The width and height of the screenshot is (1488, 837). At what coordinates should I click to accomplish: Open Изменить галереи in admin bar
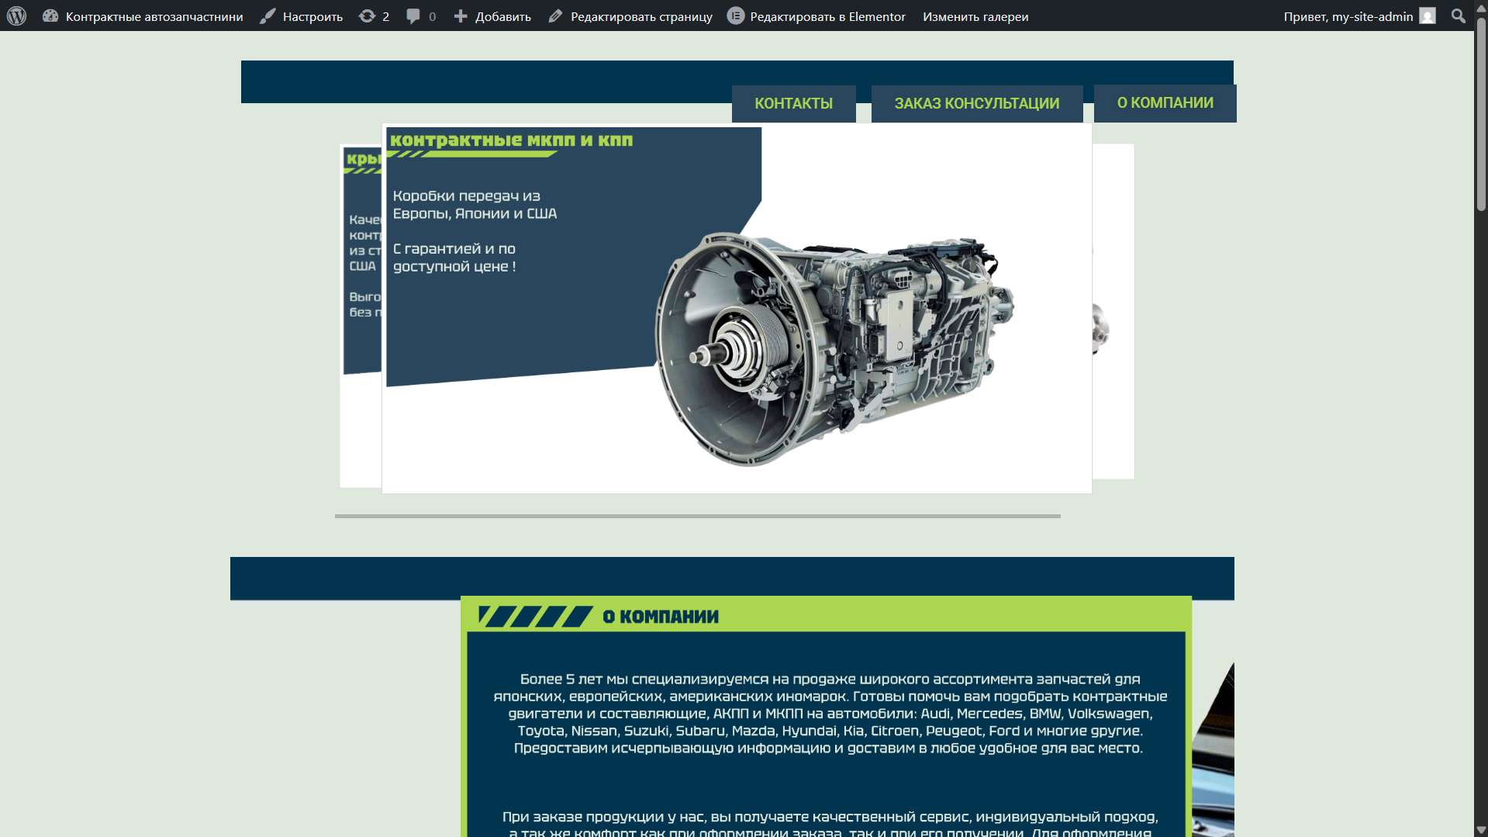[975, 16]
